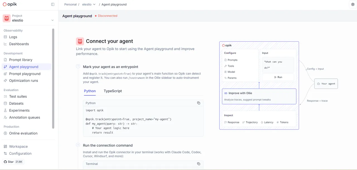357x170 pixels.
Task: Click the Optimization runs sparkle icon
Action: pyautogui.click(x=5, y=81)
